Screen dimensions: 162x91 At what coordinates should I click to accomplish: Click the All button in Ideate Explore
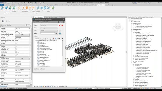[x=37, y=69]
